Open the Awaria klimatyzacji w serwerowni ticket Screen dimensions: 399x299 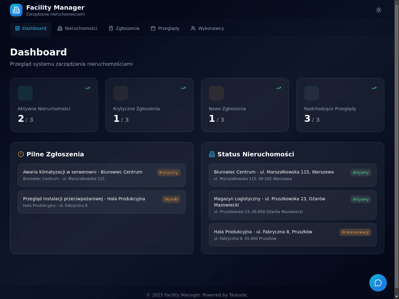click(102, 175)
